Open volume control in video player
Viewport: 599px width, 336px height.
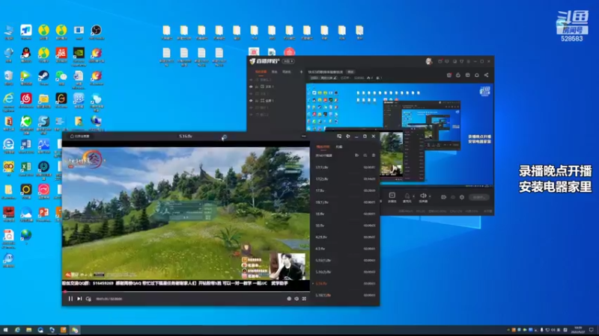pyautogui.click(x=297, y=299)
